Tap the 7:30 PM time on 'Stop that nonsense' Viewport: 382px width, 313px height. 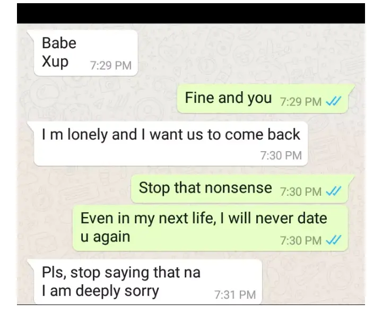(x=301, y=192)
